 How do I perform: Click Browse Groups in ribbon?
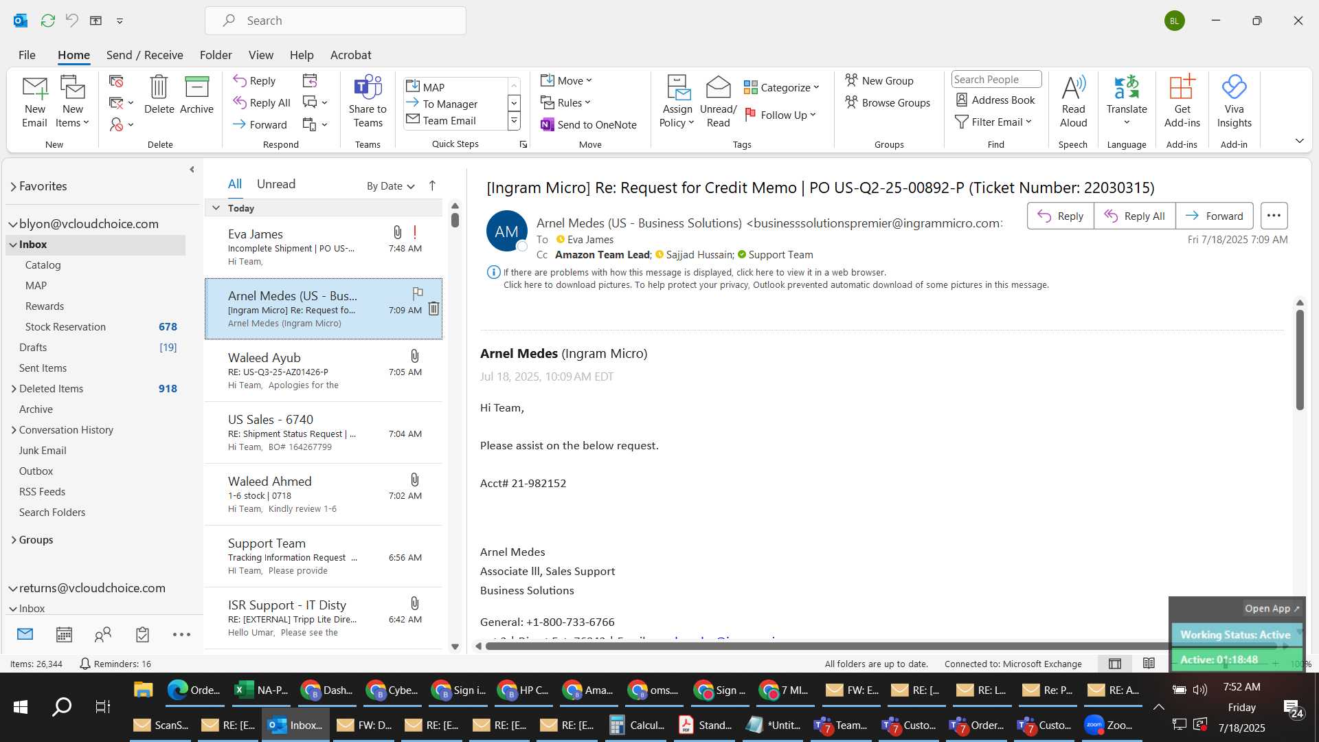(x=888, y=102)
